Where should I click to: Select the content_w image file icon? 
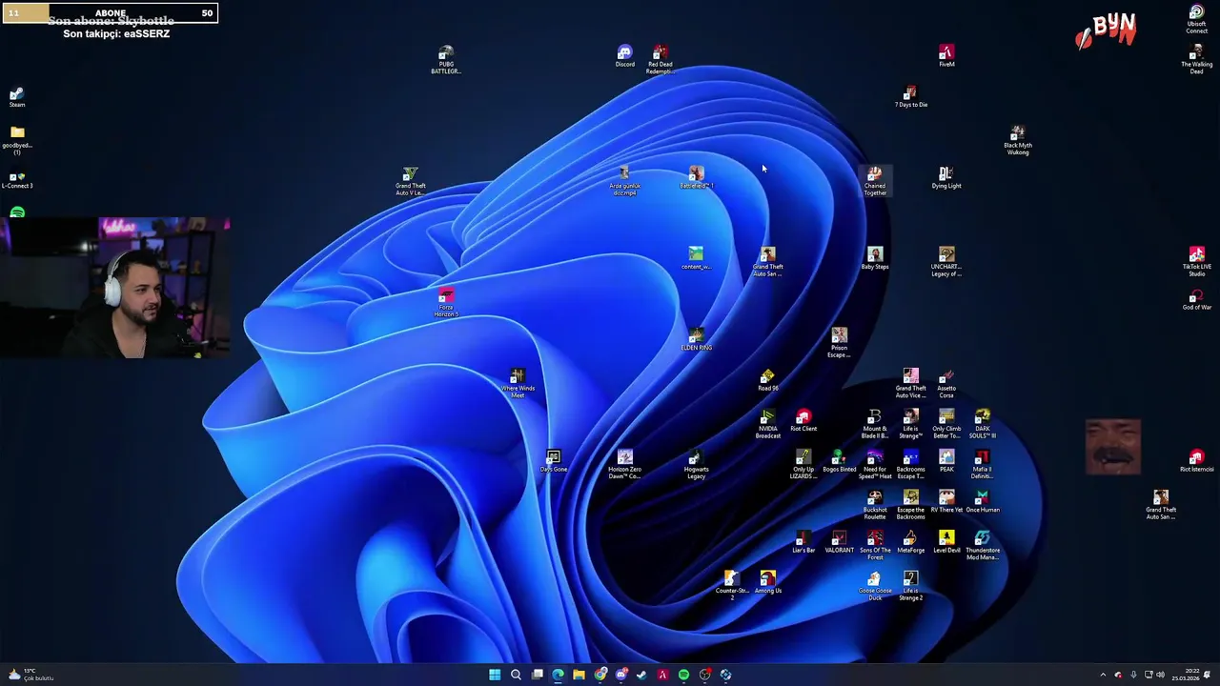pyautogui.click(x=696, y=258)
